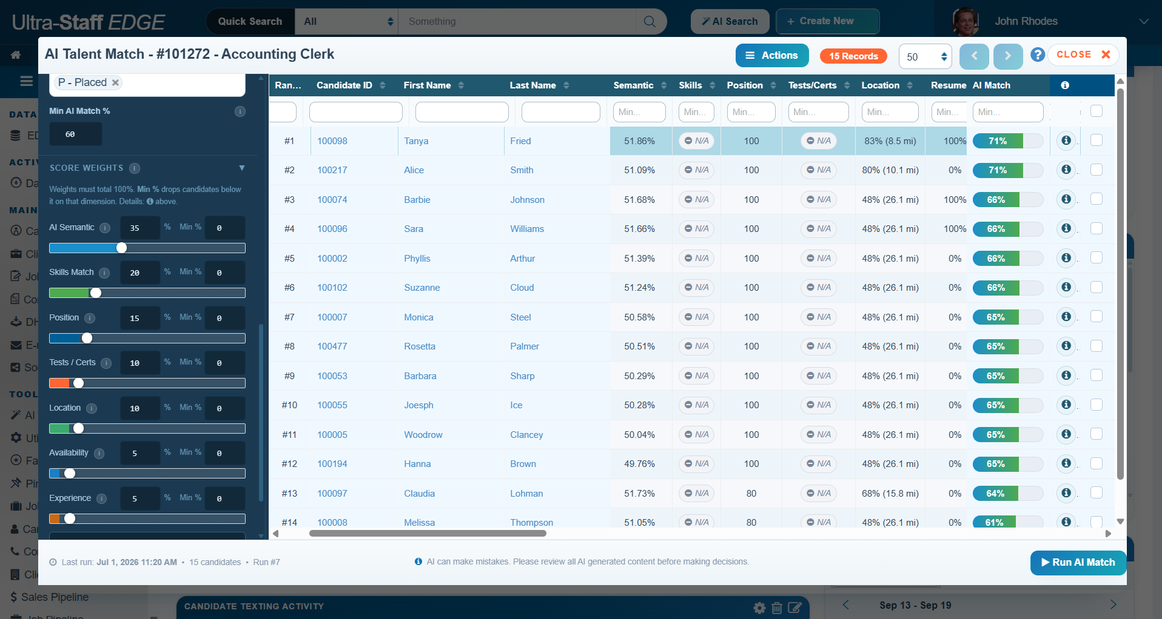Click the Min AI Match % input

(76, 134)
